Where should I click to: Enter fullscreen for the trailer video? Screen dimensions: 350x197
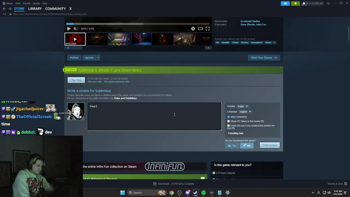tap(208, 28)
